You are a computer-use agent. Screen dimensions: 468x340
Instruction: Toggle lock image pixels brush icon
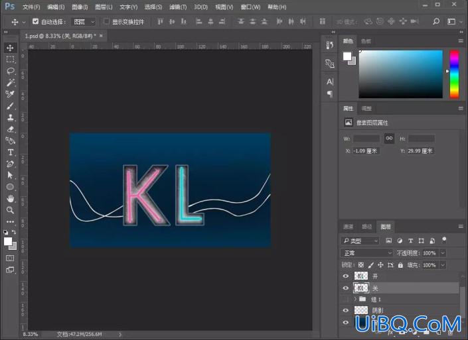coord(370,265)
